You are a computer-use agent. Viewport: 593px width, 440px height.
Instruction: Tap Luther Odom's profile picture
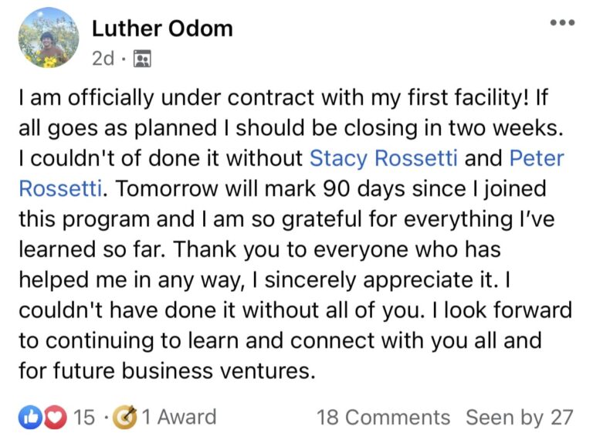pos(48,39)
